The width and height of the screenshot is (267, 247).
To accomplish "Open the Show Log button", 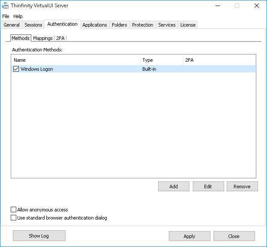I will (39, 236).
